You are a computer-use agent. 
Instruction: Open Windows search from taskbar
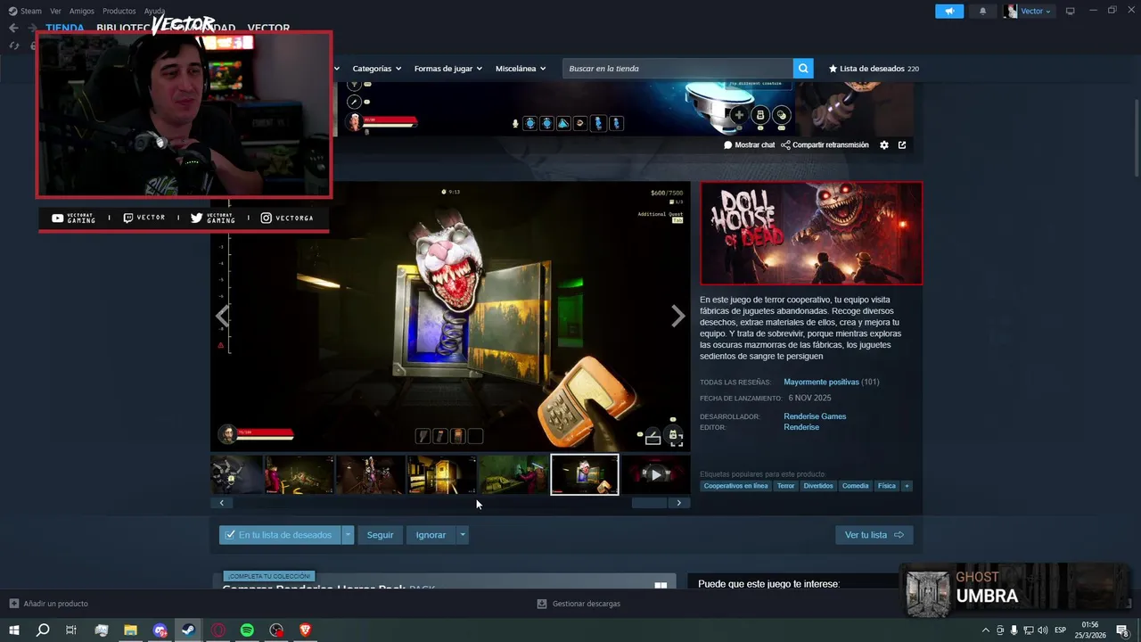coord(43,630)
